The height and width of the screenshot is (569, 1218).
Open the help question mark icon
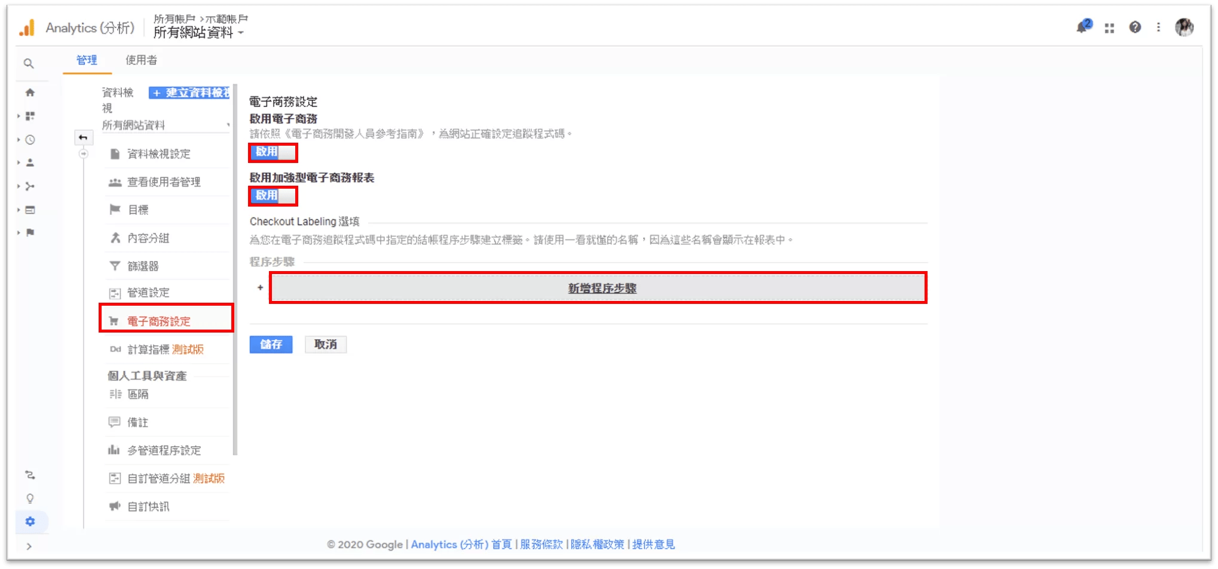(1135, 27)
